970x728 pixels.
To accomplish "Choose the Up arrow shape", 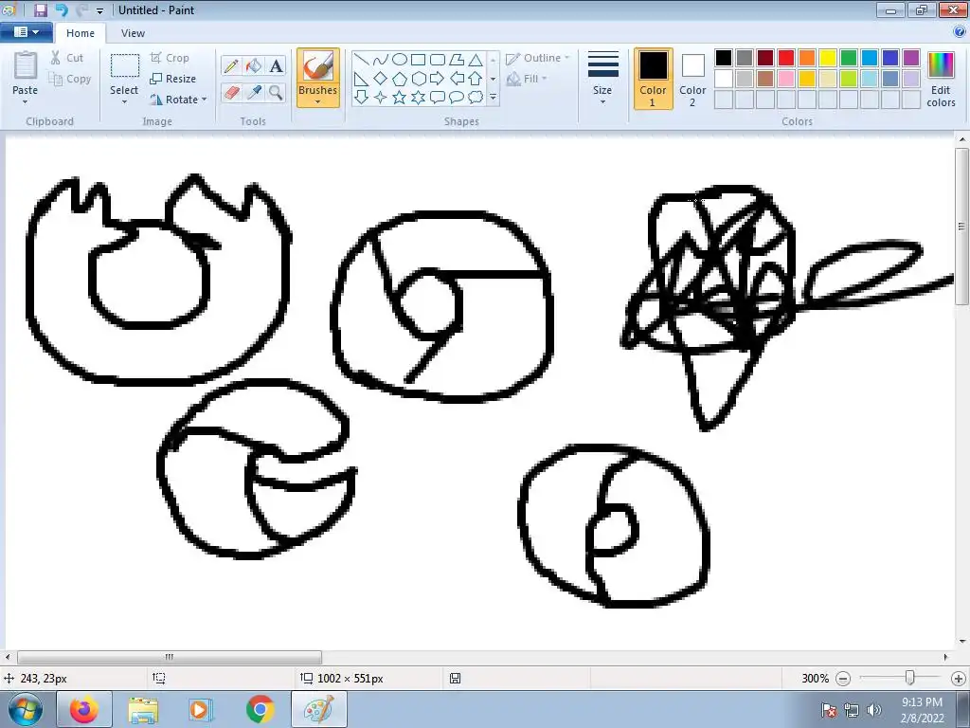I will [x=476, y=79].
